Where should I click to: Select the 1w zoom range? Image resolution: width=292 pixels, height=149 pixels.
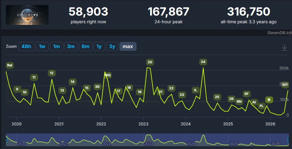[x=42, y=47]
